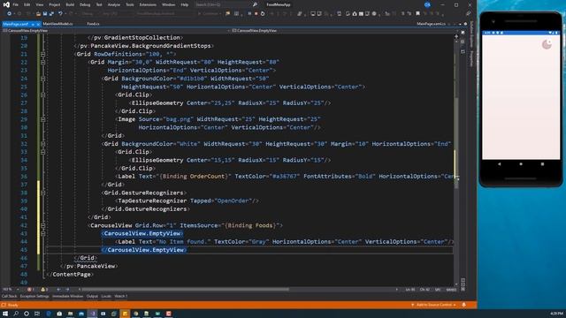Open the Immediate Window tab
The width and height of the screenshot is (566, 318).
(x=67, y=297)
